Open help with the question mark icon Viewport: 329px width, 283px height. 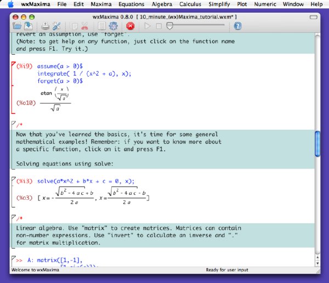click(238, 26)
